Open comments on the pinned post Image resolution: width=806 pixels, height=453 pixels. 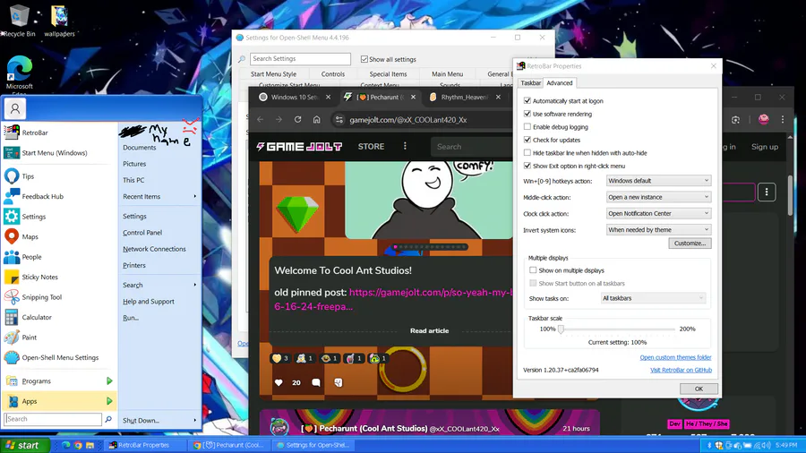pyautogui.click(x=316, y=382)
